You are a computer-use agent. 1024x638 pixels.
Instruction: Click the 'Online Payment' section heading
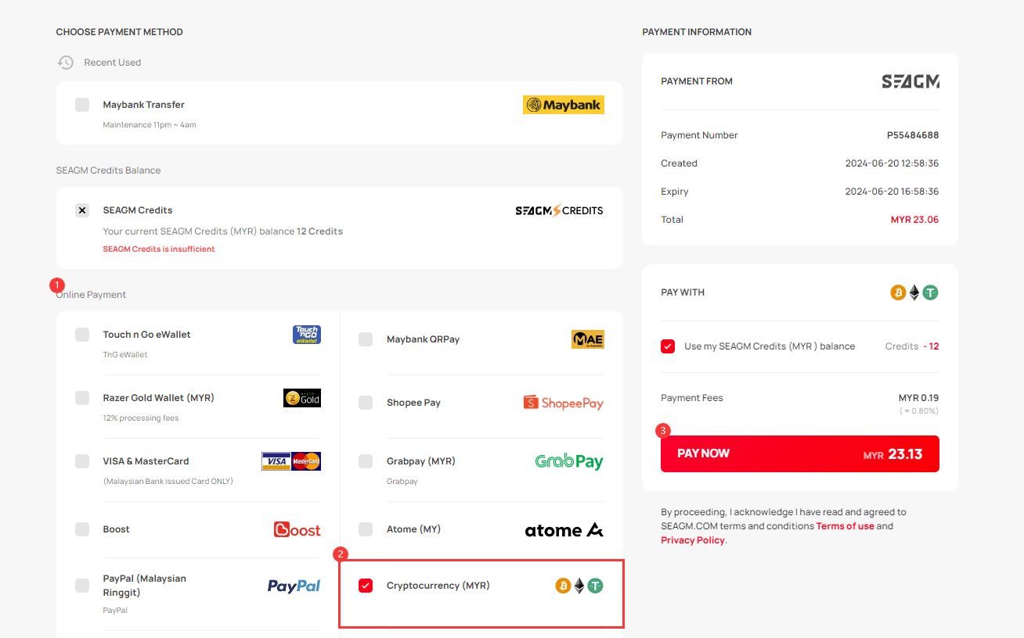[91, 295]
